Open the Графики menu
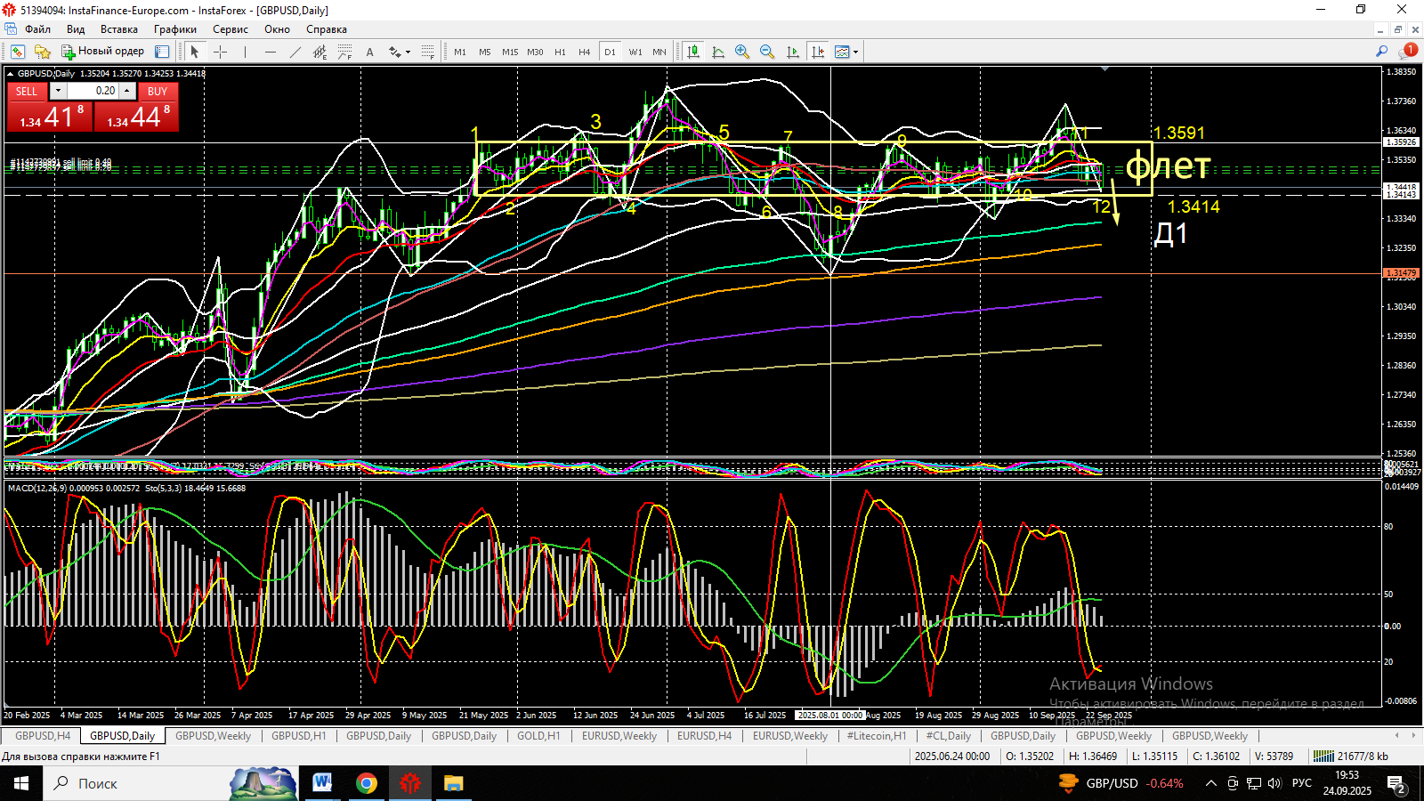The height and width of the screenshot is (801, 1424). pyautogui.click(x=175, y=29)
